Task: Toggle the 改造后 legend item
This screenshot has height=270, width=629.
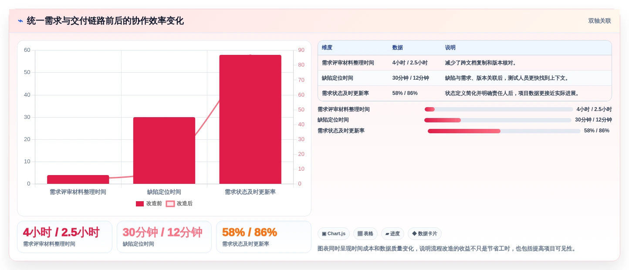Action: point(179,203)
